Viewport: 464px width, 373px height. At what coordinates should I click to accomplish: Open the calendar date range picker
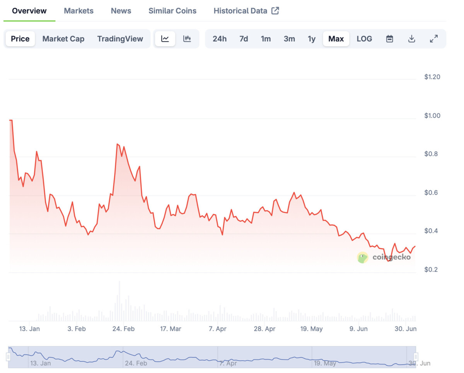click(x=390, y=39)
